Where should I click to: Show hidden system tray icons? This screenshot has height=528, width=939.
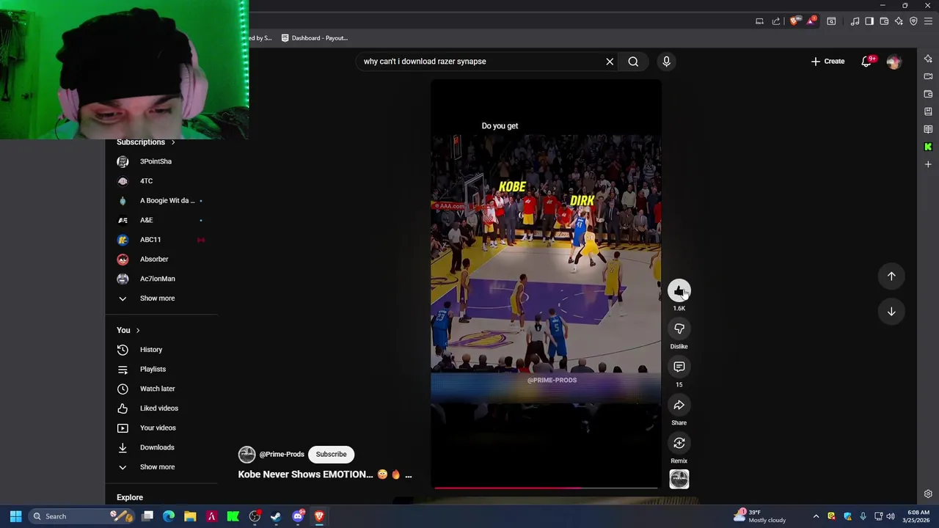pos(816,516)
